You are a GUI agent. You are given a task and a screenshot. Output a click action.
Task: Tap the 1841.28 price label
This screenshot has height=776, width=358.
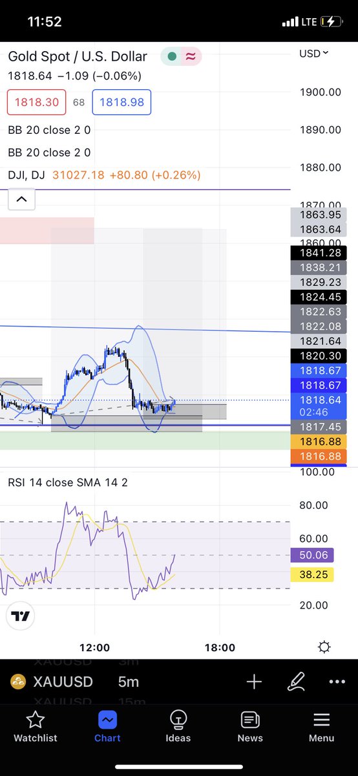tap(319, 253)
